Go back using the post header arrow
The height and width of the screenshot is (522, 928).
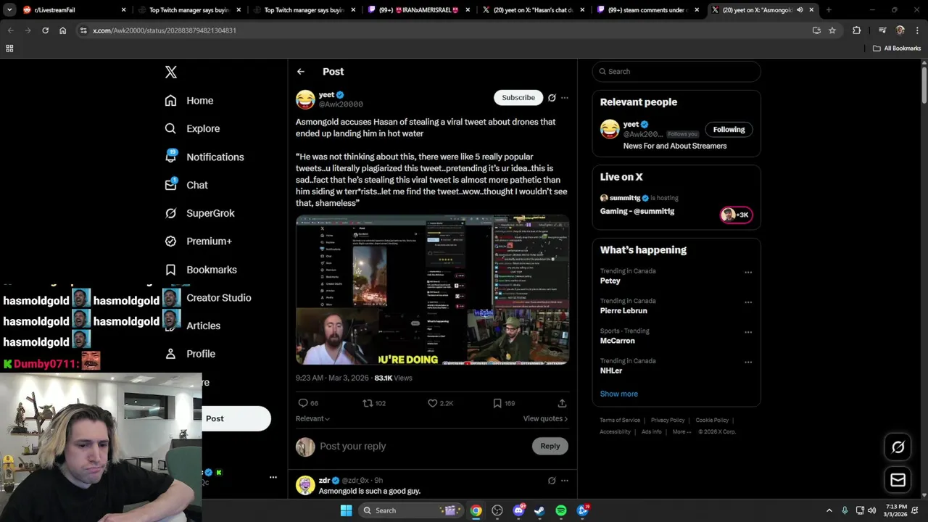tap(301, 72)
